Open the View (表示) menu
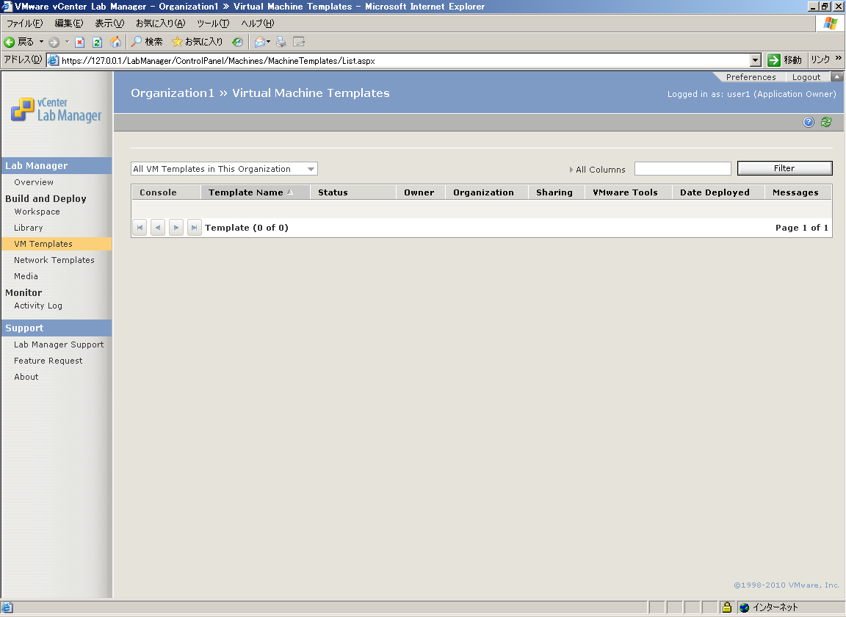This screenshot has width=846, height=617. [x=109, y=24]
